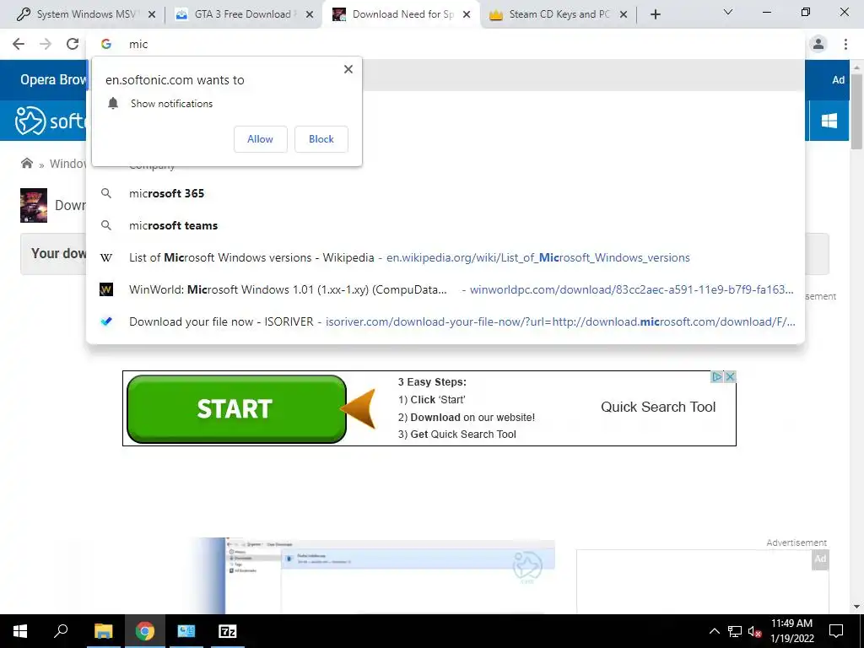Click the Google icon in address bar
Viewport: 864px width, 648px height.
pos(106,44)
